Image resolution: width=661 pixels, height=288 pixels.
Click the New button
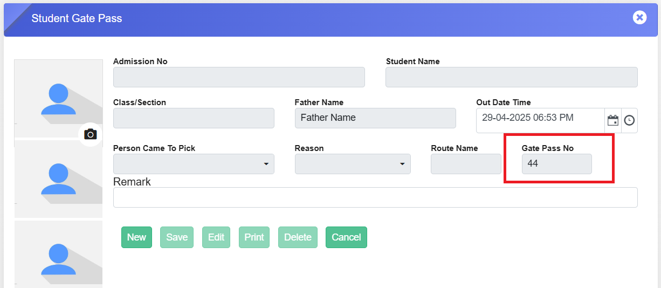pos(136,237)
